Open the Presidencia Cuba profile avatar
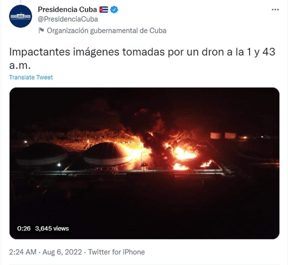This screenshot has width=288, height=265. click(20, 16)
